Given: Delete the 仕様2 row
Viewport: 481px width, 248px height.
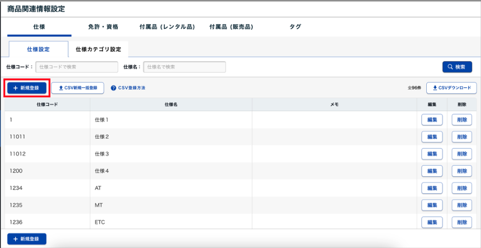Looking at the screenshot, I should (x=462, y=137).
